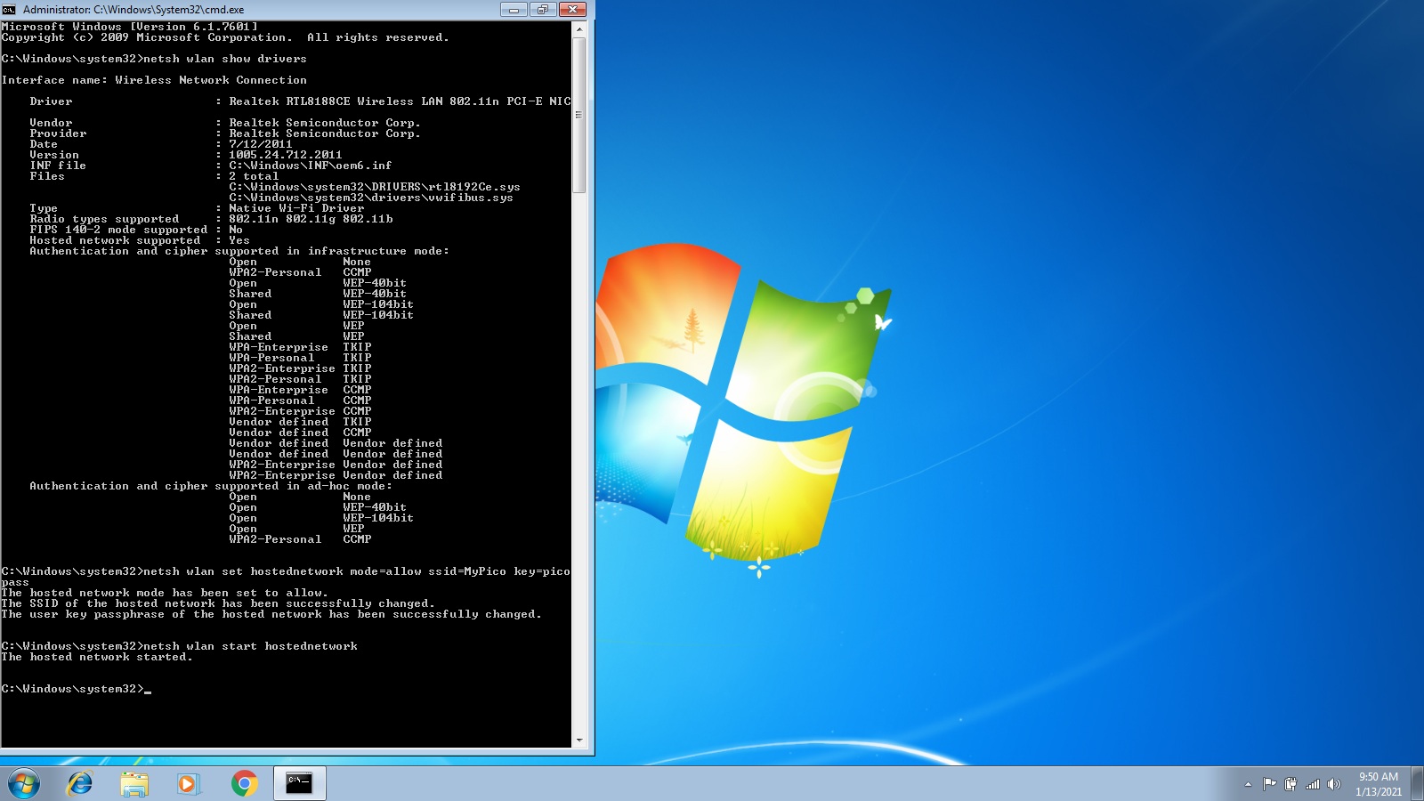The image size is (1424, 801).
Task: Launch Windows Media Player from the taskbar
Action: (x=187, y=782)
